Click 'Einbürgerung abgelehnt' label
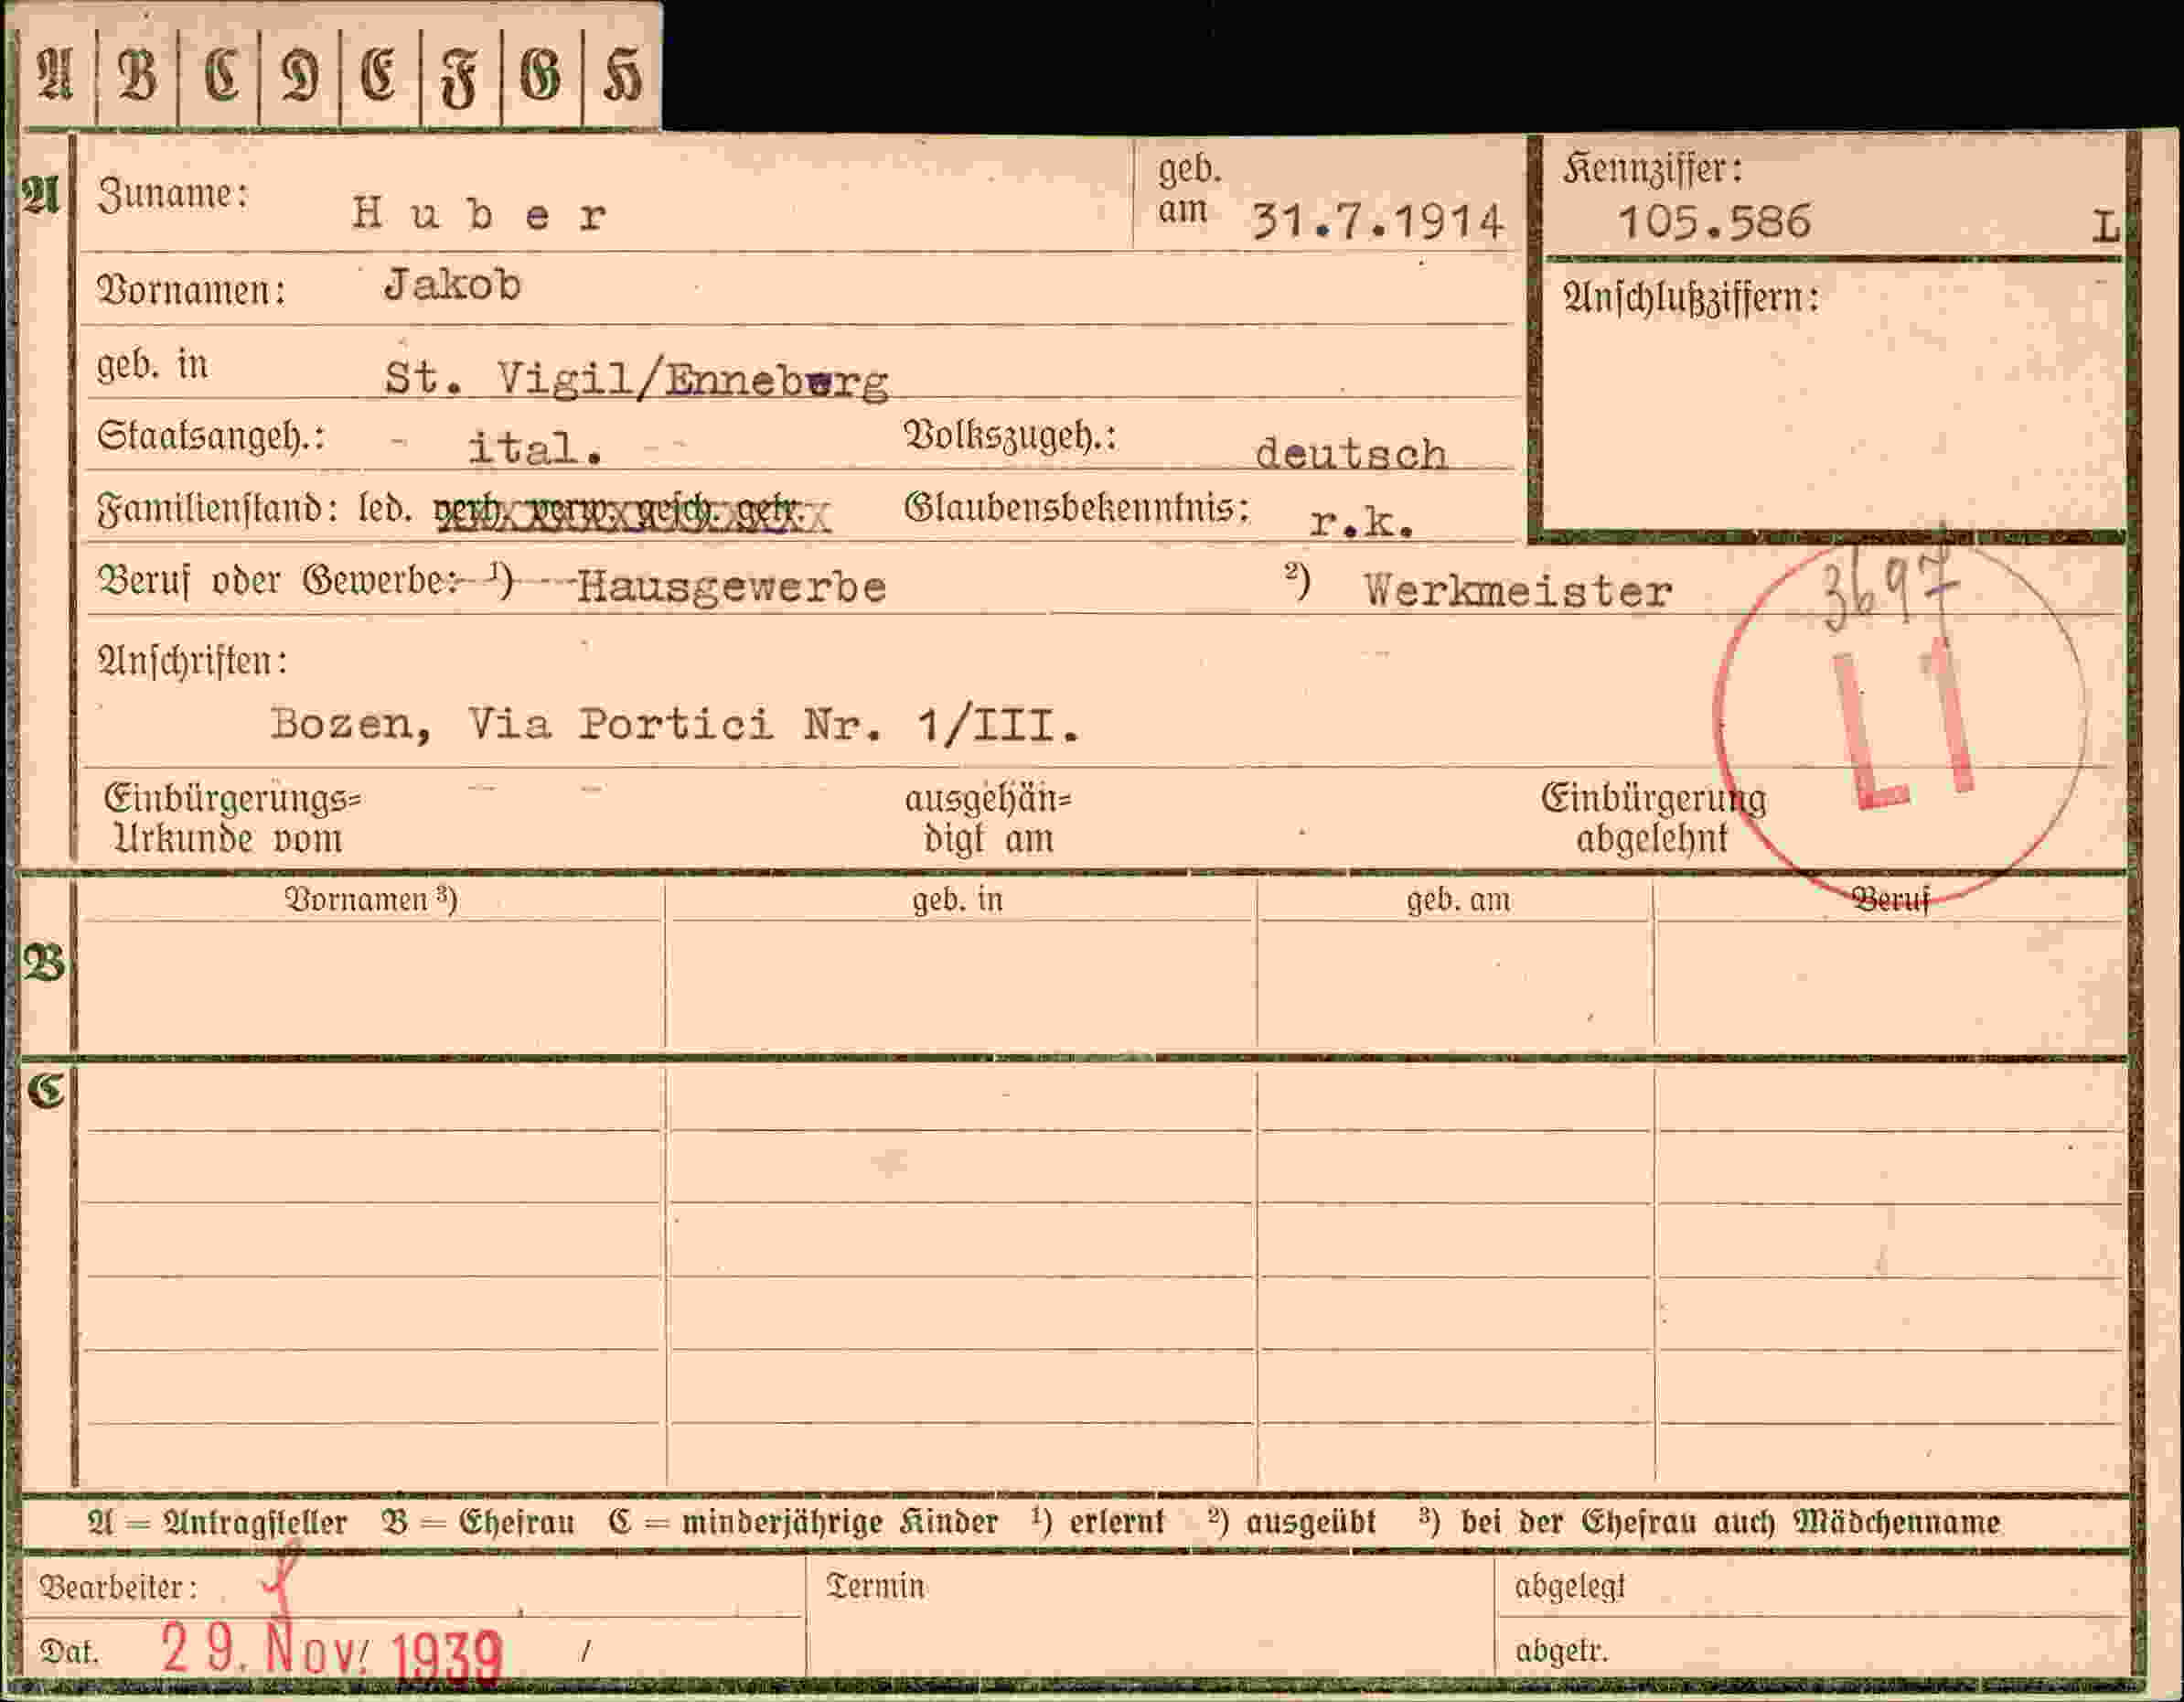 click(1653, 818)
